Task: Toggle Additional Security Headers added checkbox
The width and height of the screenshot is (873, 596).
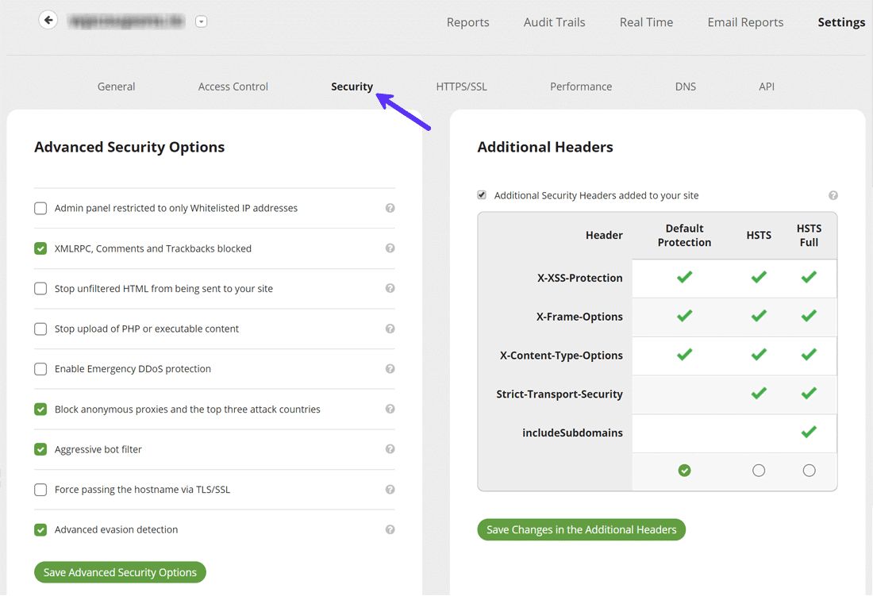Action: [482, 195]
